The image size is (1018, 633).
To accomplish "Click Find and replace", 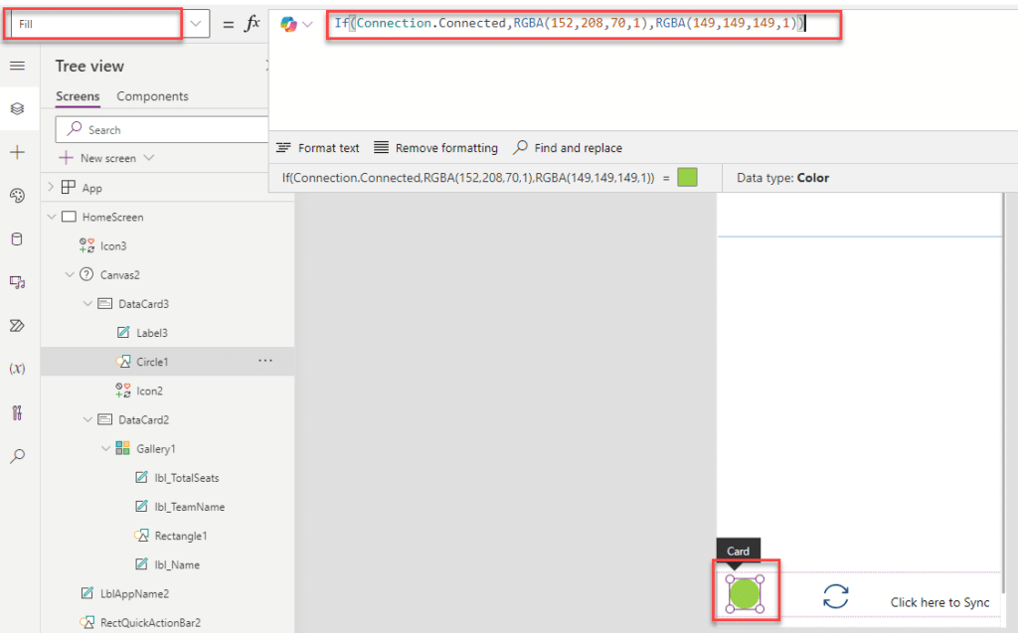I will point(568,148).
